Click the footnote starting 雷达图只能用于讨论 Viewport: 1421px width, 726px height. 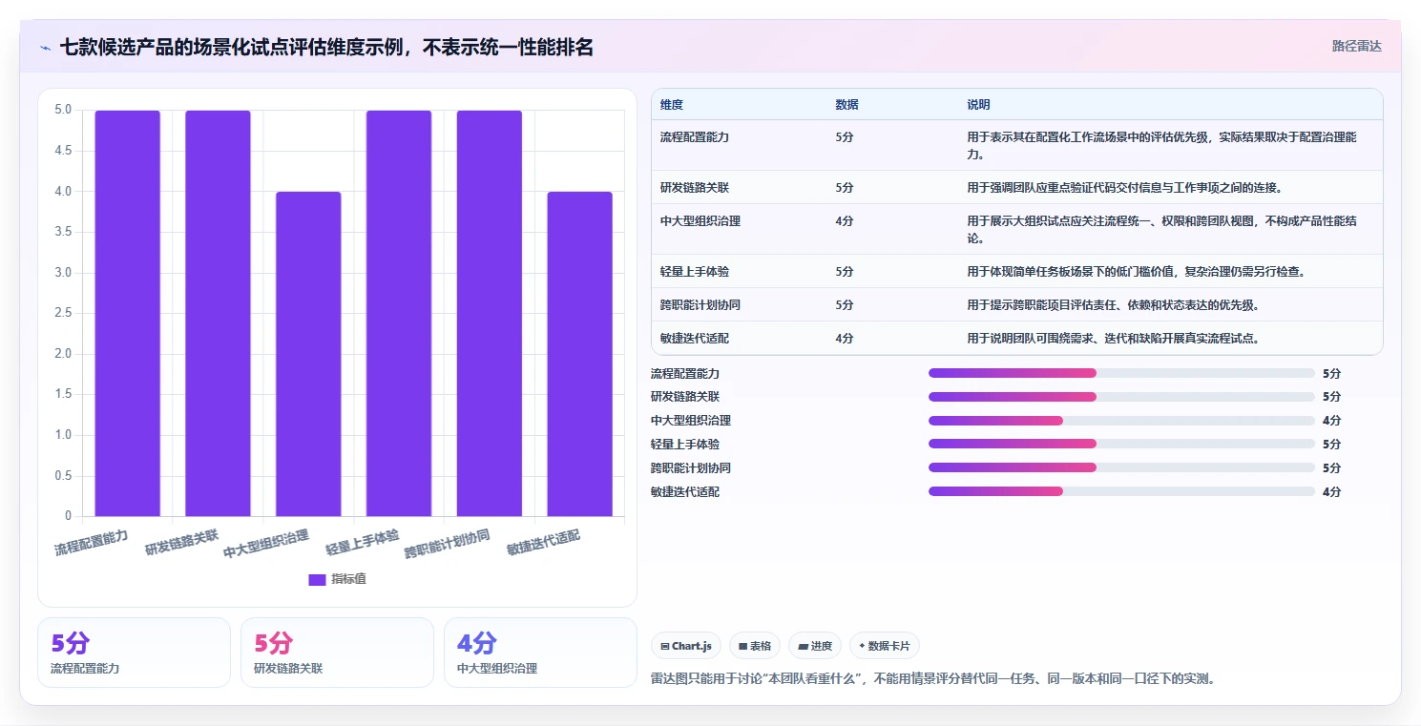click(x=932, y=678)
